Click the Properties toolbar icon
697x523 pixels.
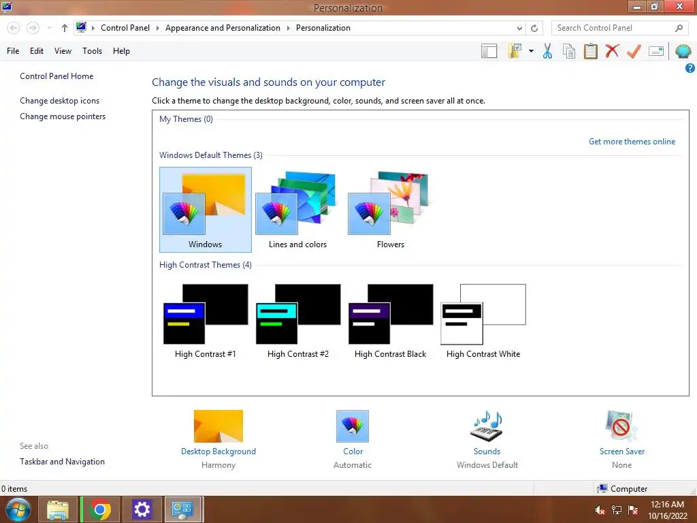656,51
